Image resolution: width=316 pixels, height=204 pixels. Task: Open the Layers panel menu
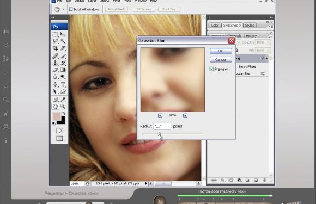pyautogui.click(x=270, y=37)
